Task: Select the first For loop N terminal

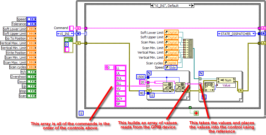Action: point(149,73)
